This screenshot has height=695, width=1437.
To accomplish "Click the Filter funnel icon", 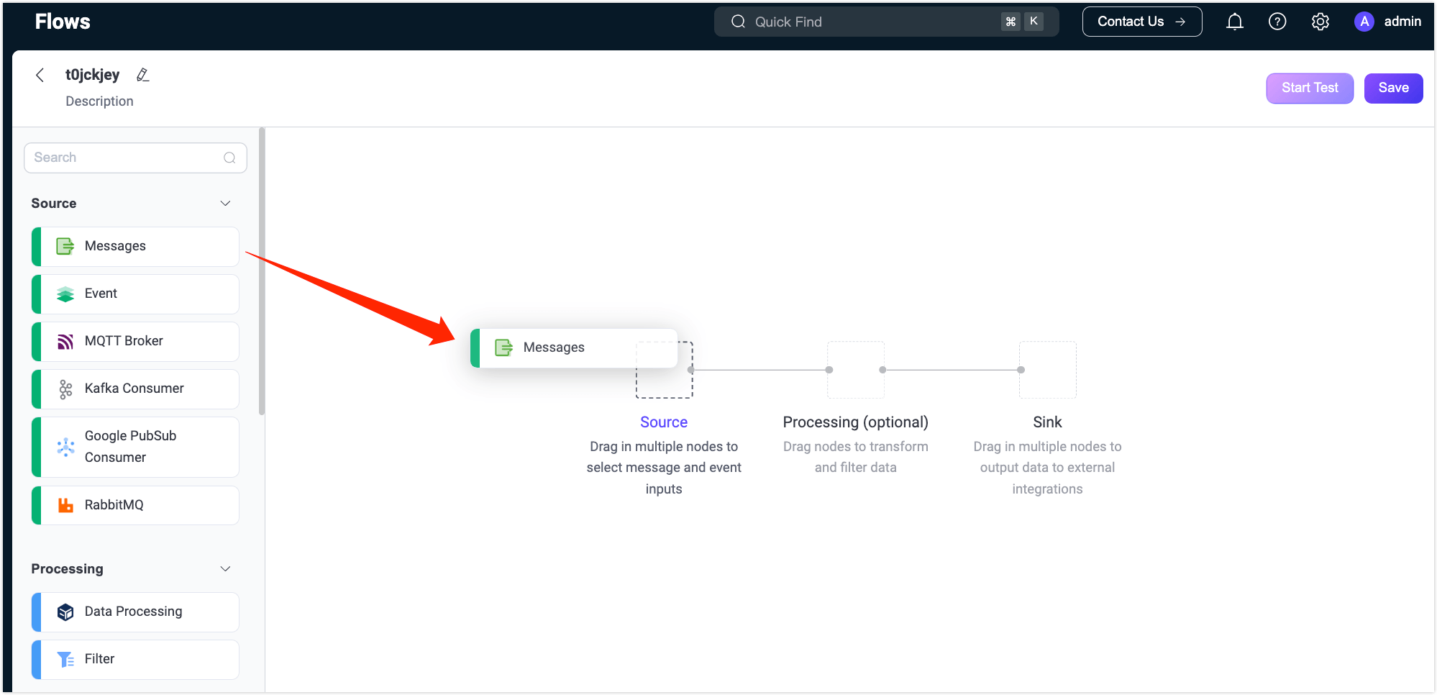I will click(65, 659).
